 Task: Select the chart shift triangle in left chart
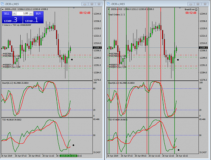point(74,8)
